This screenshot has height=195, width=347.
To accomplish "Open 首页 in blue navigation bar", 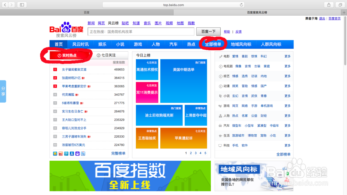I will coord(59,44).
